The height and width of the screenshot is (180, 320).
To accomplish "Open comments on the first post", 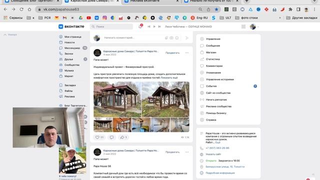I will click(x=111, y=137).
